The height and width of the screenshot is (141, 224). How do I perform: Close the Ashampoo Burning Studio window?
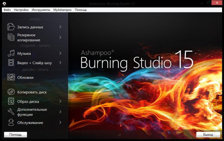pyautogui.click(x=217, y=3)
